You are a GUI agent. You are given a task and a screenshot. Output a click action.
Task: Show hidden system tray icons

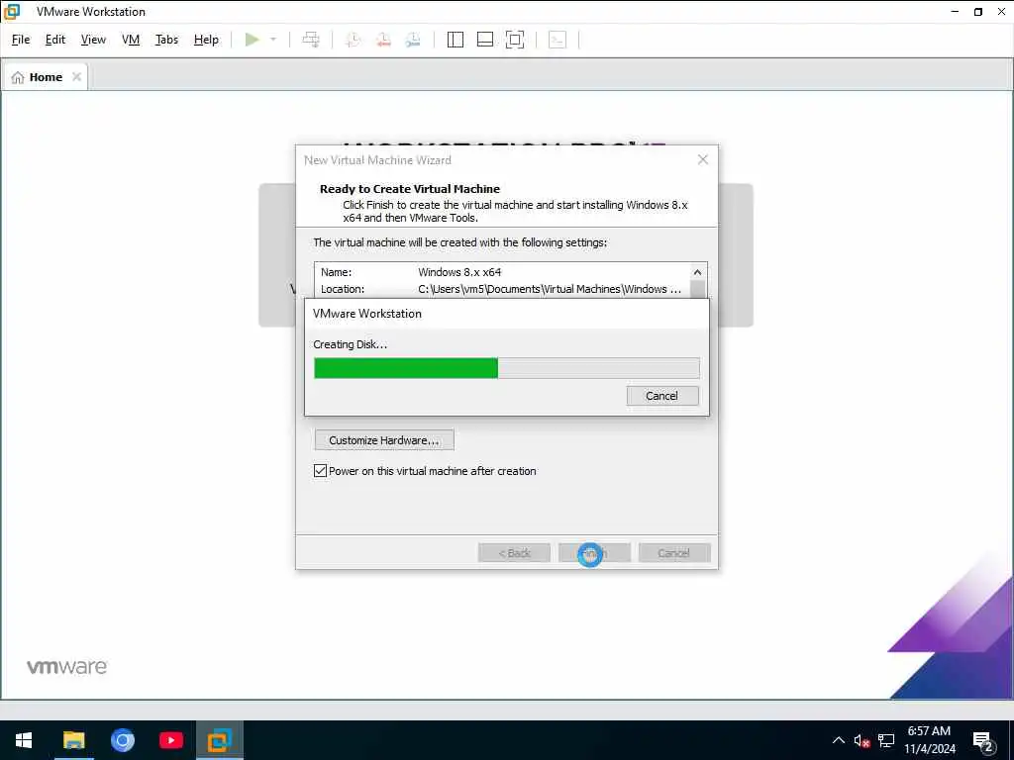838,740
